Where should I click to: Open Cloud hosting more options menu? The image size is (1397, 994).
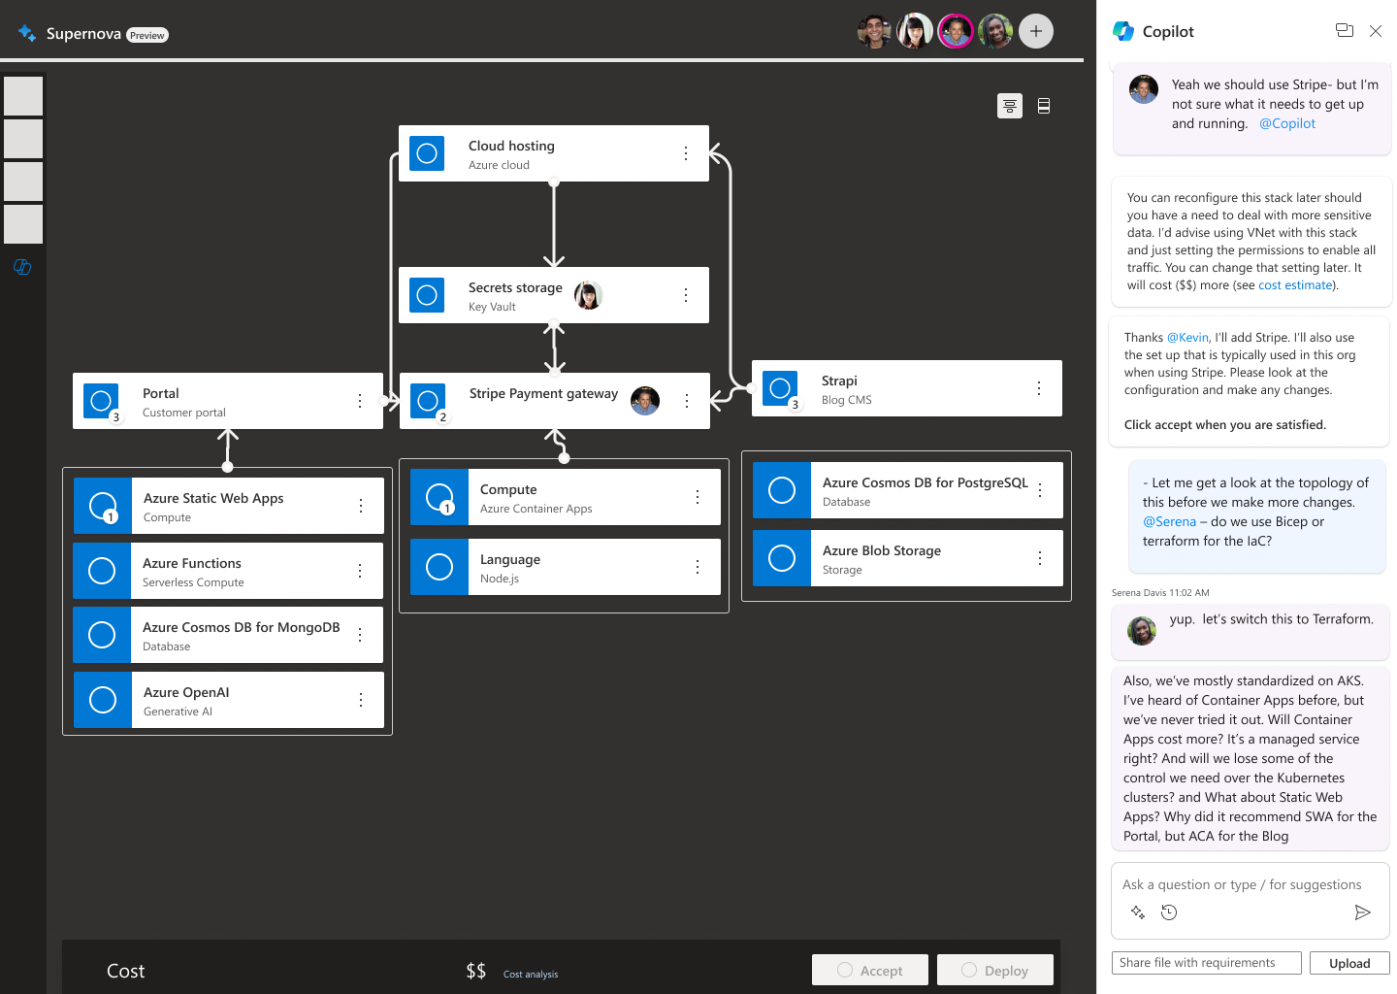686,153
